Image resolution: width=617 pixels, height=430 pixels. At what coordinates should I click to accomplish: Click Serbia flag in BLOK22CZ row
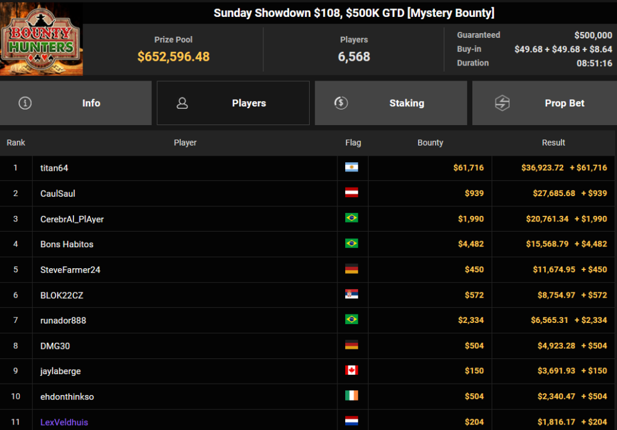point(351,294)
